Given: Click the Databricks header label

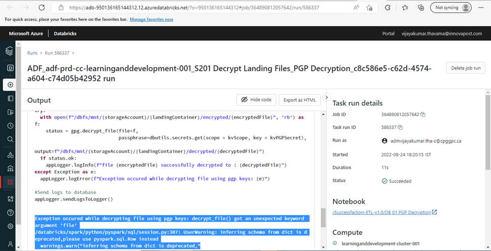Looking at the screenshot, I should click(65, 34).
